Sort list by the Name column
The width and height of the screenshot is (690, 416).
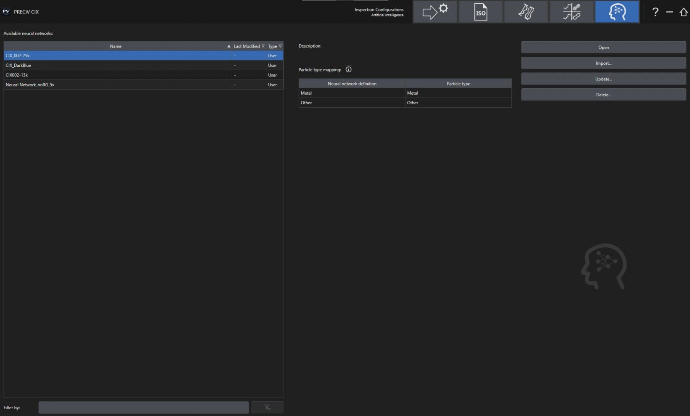tap(116, 46)
